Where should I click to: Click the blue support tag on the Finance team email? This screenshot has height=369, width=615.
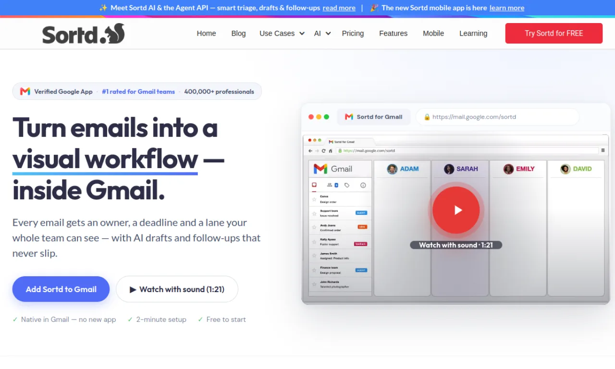click(x=361, y=270)
